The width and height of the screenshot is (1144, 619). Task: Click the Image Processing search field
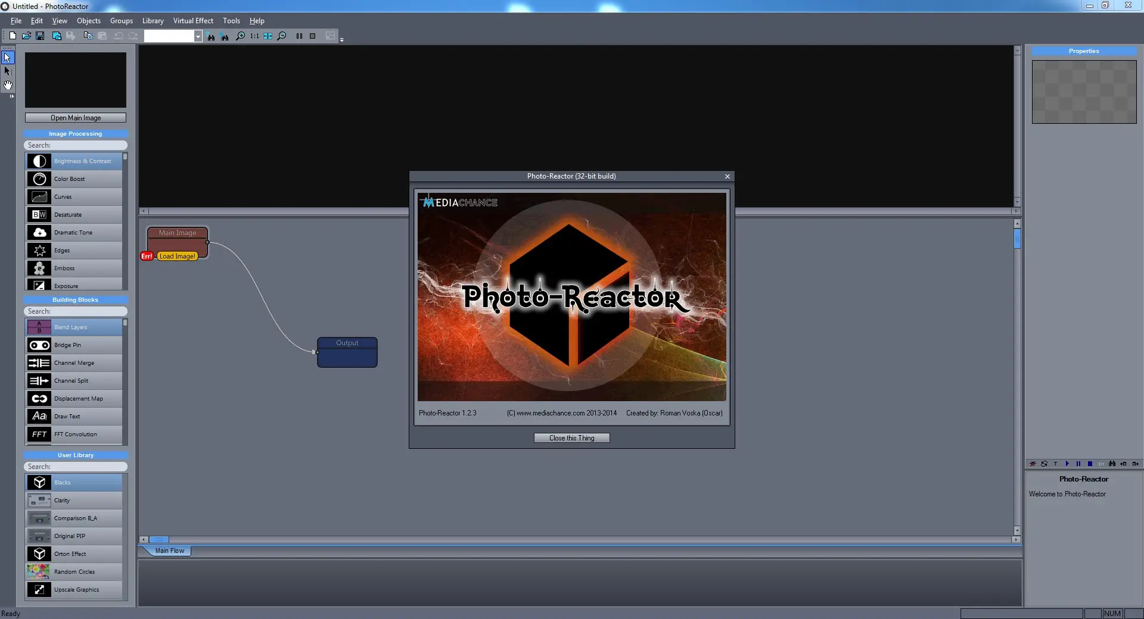pyautogui.click(x=76, y=145)
